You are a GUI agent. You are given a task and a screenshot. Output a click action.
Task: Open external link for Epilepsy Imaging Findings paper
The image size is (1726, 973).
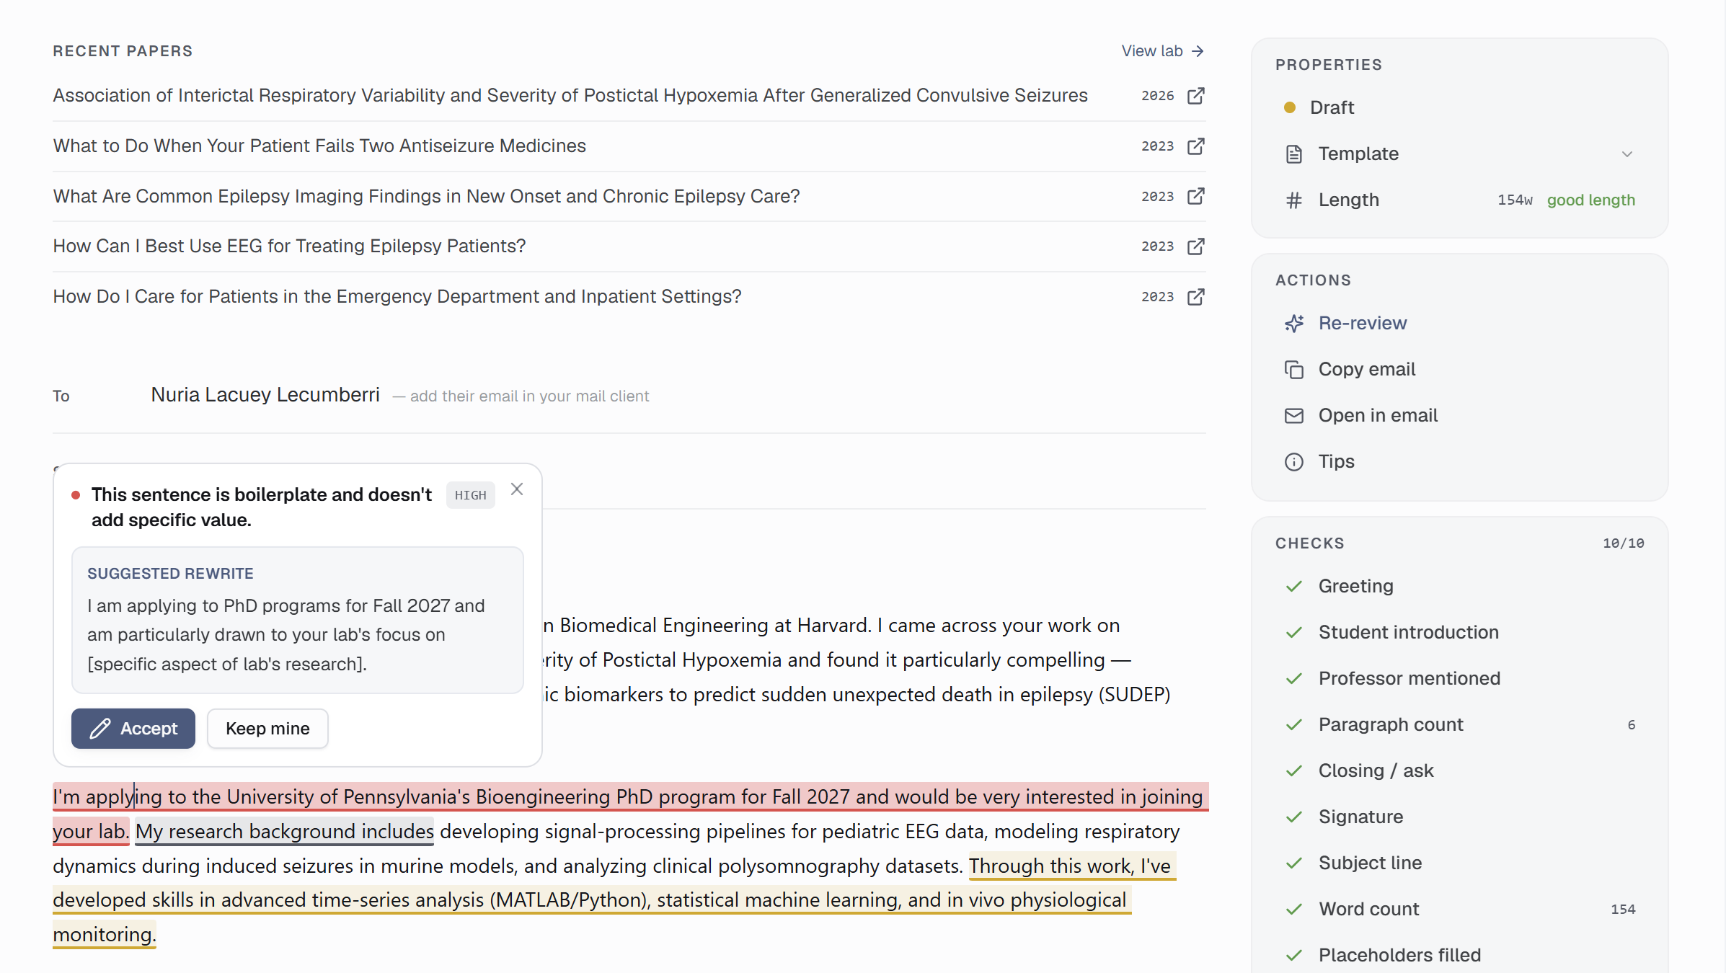tap(1195, 196)
